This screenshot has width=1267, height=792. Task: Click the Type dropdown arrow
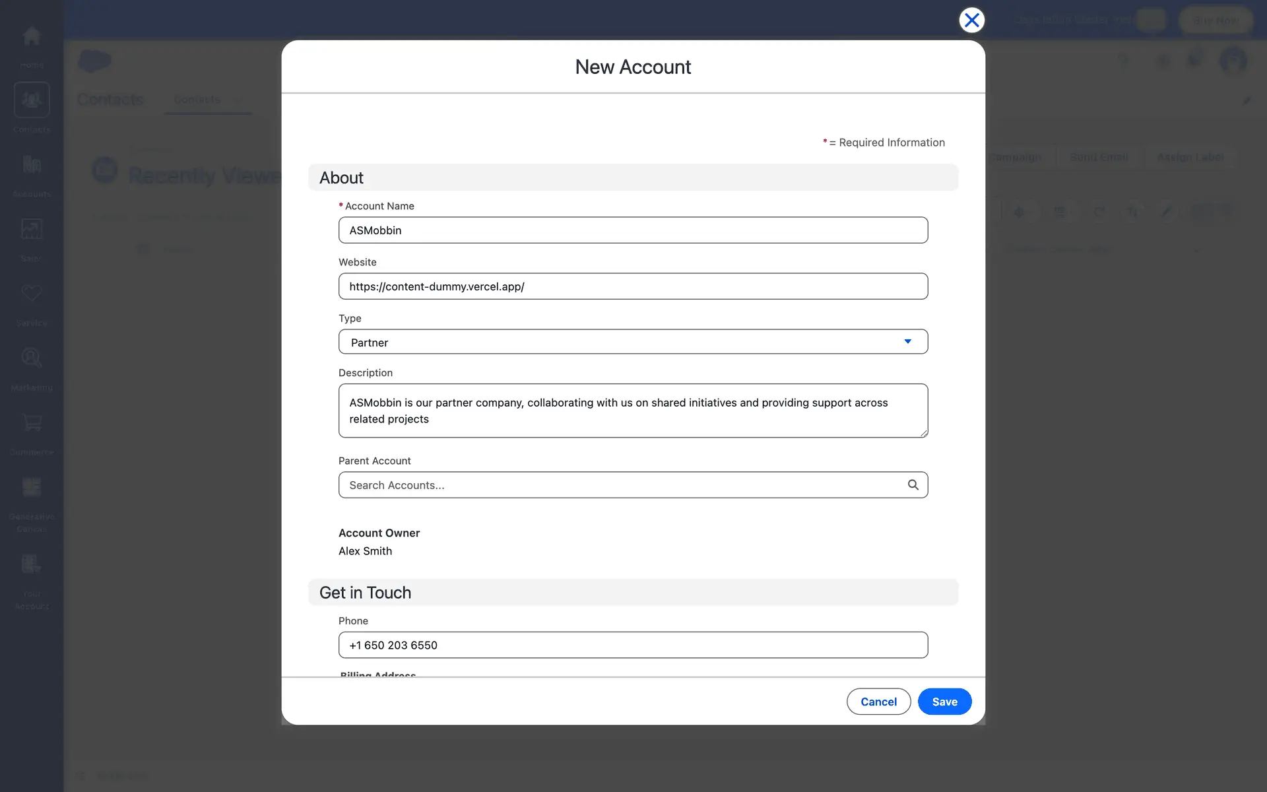[907, 342]
